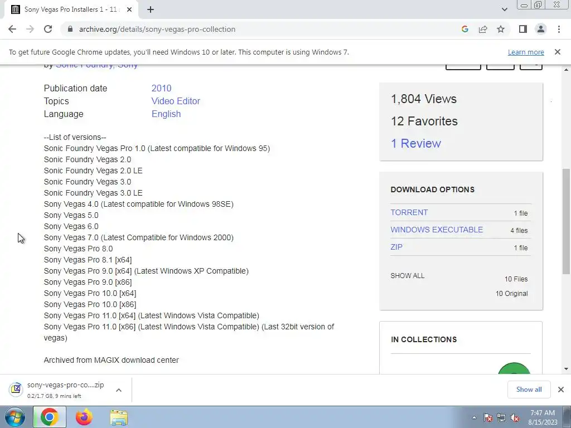
Task: Click the 12 Favorites text
Action: click(424, 121)
